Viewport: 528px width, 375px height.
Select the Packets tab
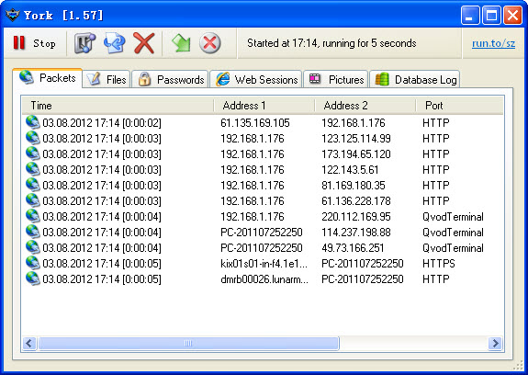[48, 78]
